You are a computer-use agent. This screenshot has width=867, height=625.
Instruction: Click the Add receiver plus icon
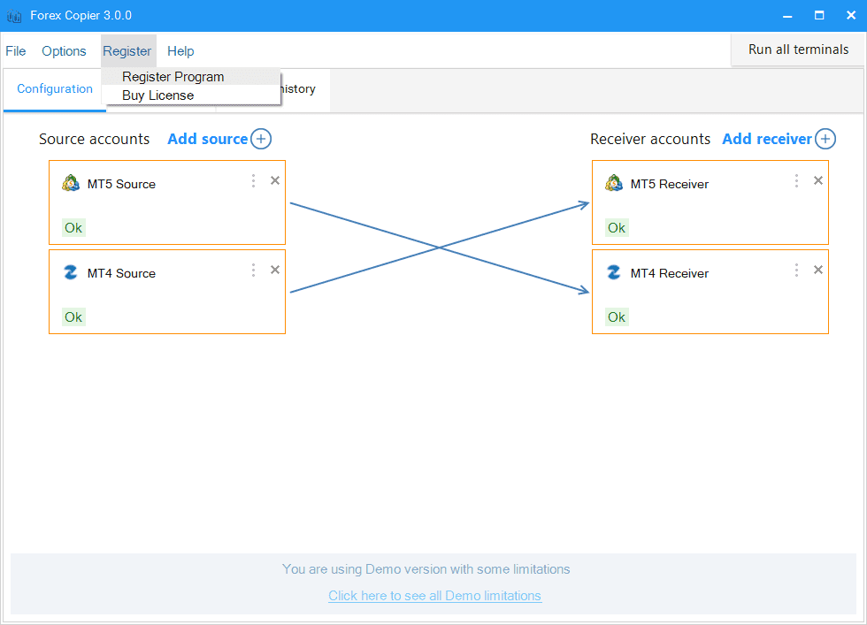point(825,139)
